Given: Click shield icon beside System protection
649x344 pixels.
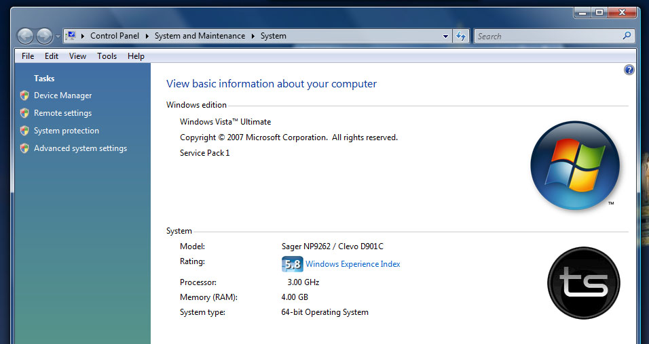Looking at the screenshot, I should pos(24,131).
